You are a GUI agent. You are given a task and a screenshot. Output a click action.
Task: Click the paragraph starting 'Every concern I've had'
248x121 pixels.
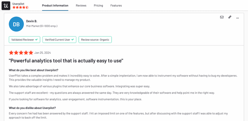tap(118, 116)
